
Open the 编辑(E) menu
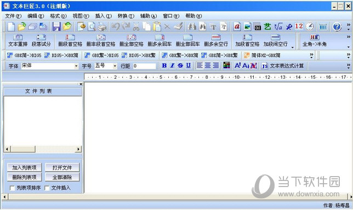pos(36,16)
